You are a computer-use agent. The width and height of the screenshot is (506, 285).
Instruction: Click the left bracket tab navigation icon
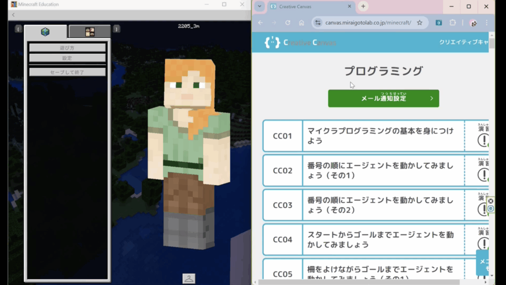click(x=18, y=29)
